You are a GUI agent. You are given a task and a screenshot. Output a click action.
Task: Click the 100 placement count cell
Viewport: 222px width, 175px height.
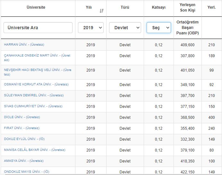click(212, 161)
